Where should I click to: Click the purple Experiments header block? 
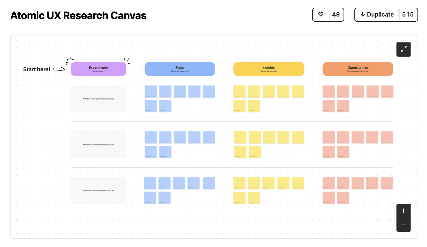click(98, 69)
